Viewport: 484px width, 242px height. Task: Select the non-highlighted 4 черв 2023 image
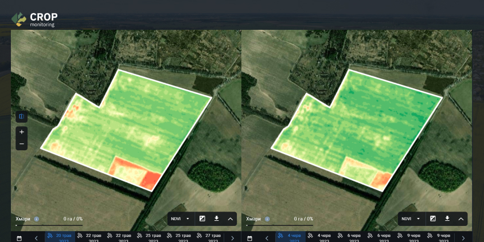coord(321,237)
